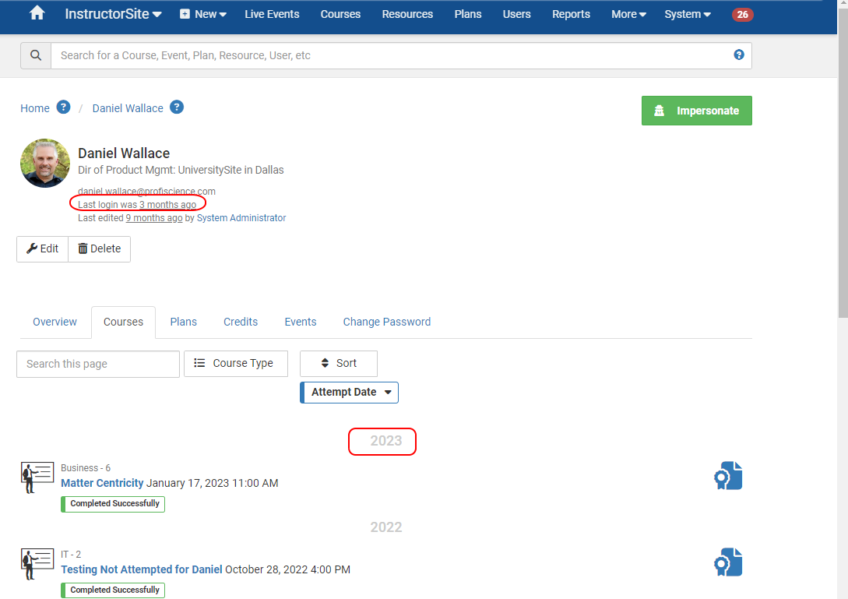Click the green Impersonate button
Viewport: 848px width, 599px height.
pyautogui.click(x=697, y=111)
